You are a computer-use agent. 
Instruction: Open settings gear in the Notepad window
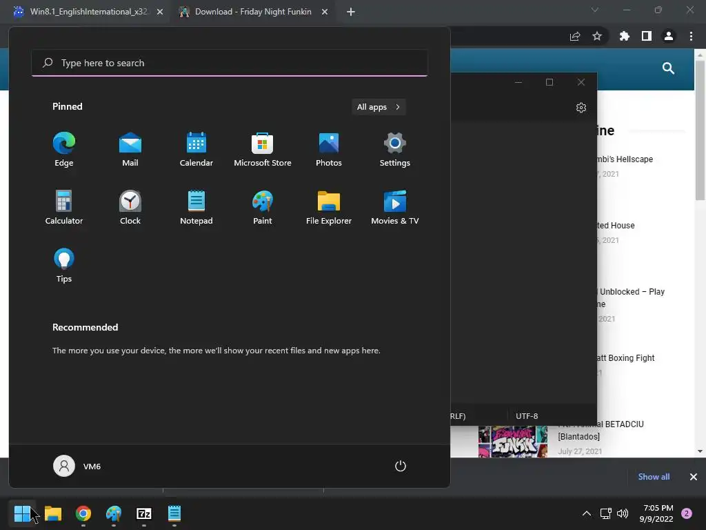(581, 108)
